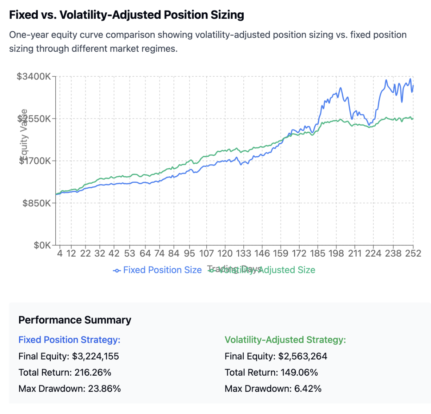This screenshot has width=431, height=414.
Task: Click the Final Equity $3,224,155 value
Action: click(95, 356)
